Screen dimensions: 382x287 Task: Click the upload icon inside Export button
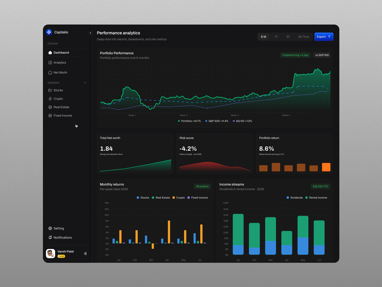click(x=329, y=37)
